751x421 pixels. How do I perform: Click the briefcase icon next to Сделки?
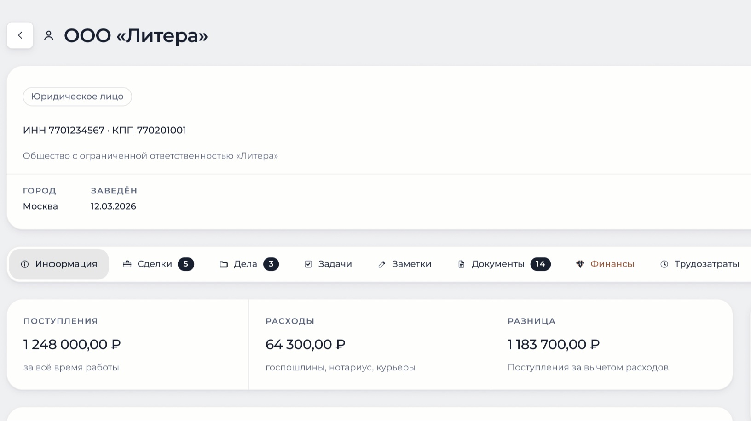pyautogui.click(x=127, y=264)
